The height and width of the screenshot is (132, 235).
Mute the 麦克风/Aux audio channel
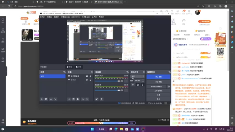coord(122,81)
